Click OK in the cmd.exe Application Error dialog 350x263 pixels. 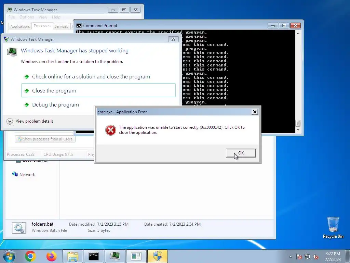pos(241,153)
